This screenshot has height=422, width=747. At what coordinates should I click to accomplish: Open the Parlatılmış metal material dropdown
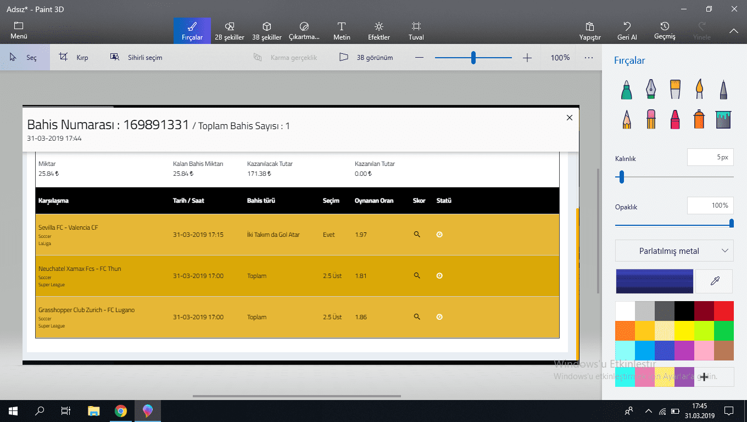(x=674, y=251)
